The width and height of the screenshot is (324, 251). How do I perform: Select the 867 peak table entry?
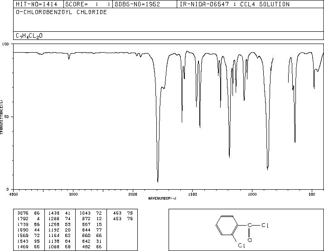point(87,224)
